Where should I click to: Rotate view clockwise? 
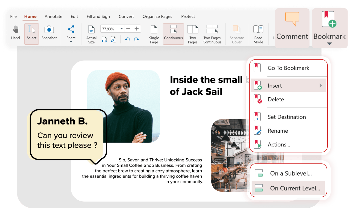coord(137,39)
